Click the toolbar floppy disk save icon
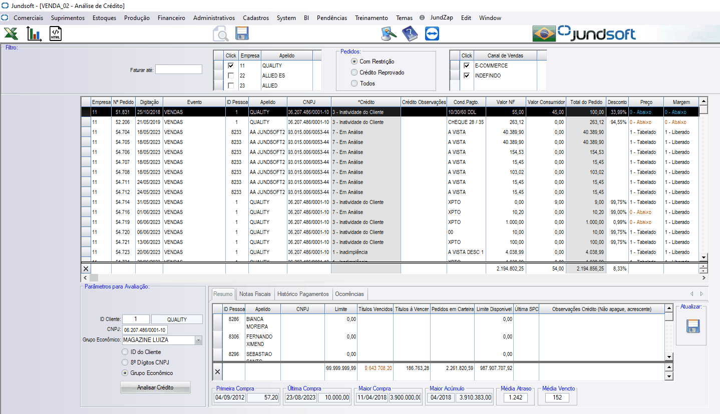Screen dimensions: 720x414 [x=242, y=33]
